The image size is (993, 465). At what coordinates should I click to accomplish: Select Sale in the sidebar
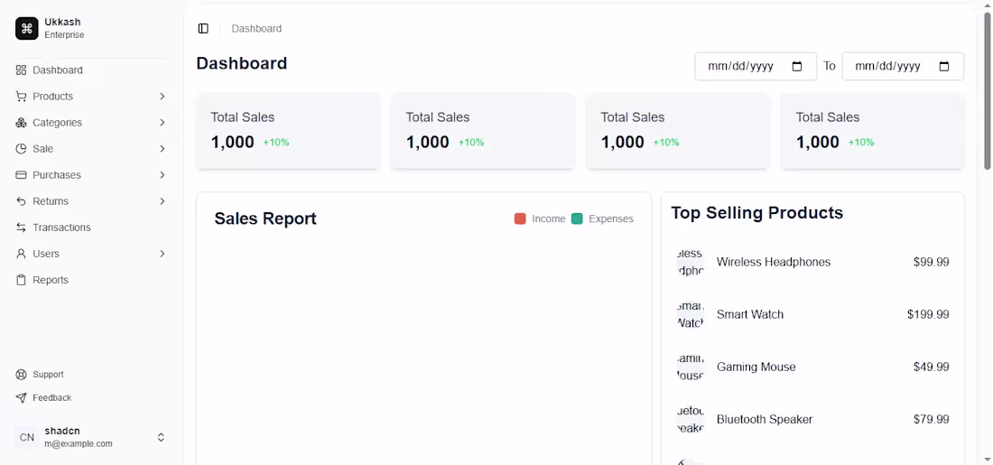coord(43,149)
